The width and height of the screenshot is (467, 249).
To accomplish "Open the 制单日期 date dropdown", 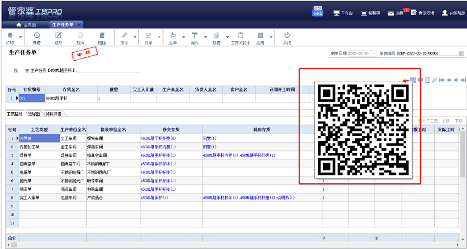I will (x=374, y=53).
